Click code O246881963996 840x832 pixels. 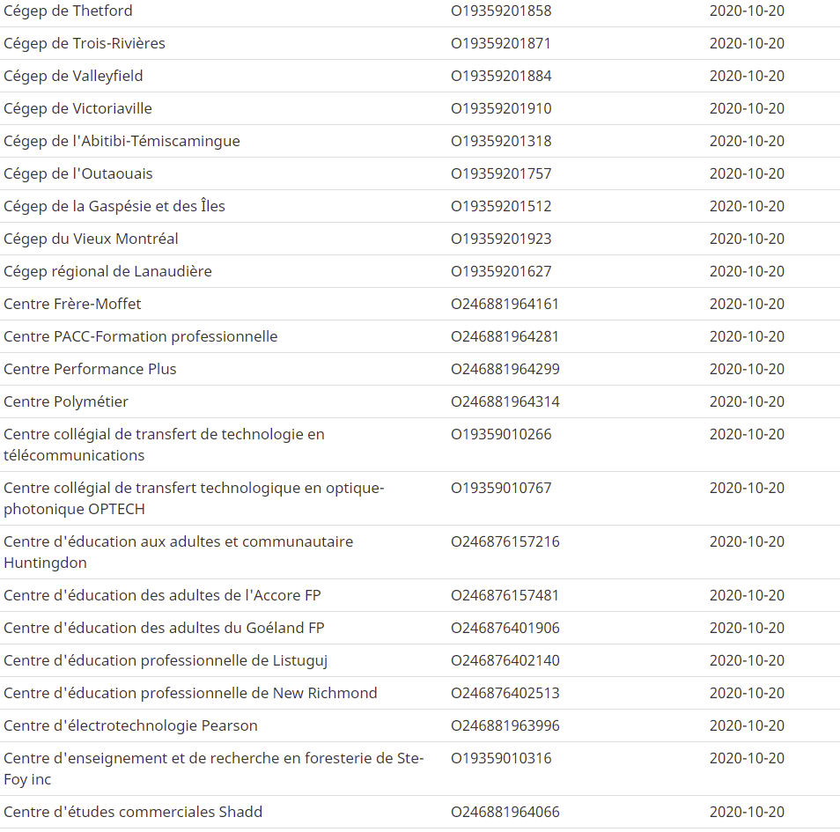(x=505, y=726)
